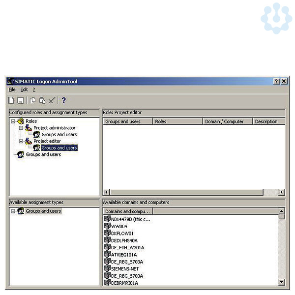Click the Copy toolbar icon
The image size is (295, 295).
[x=32, y=100]
